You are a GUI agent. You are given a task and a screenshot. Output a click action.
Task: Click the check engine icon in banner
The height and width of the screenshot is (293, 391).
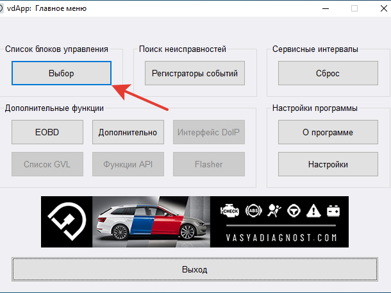229,211
